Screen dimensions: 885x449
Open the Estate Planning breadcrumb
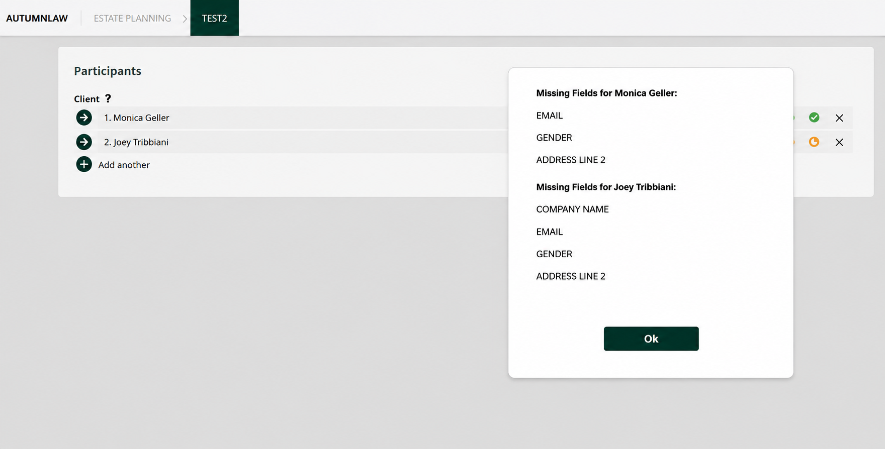click(x=132, y=18)
